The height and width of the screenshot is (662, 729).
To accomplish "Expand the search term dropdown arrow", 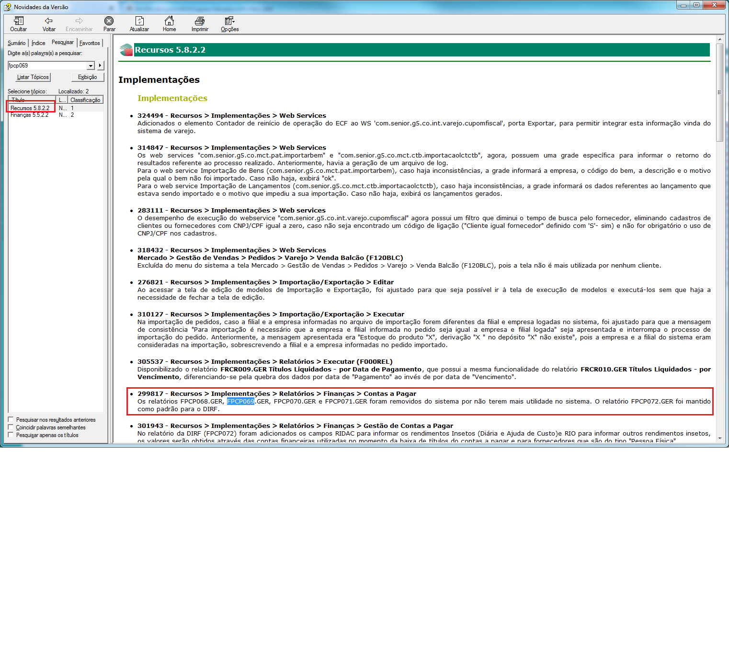I will 91,66.
